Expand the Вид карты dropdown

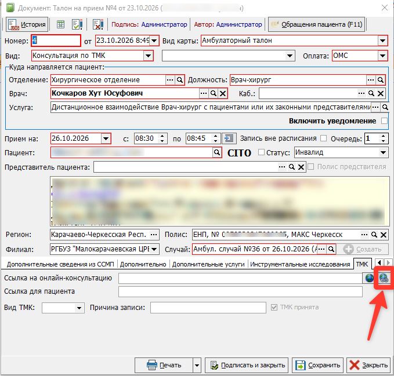[382, 41]
